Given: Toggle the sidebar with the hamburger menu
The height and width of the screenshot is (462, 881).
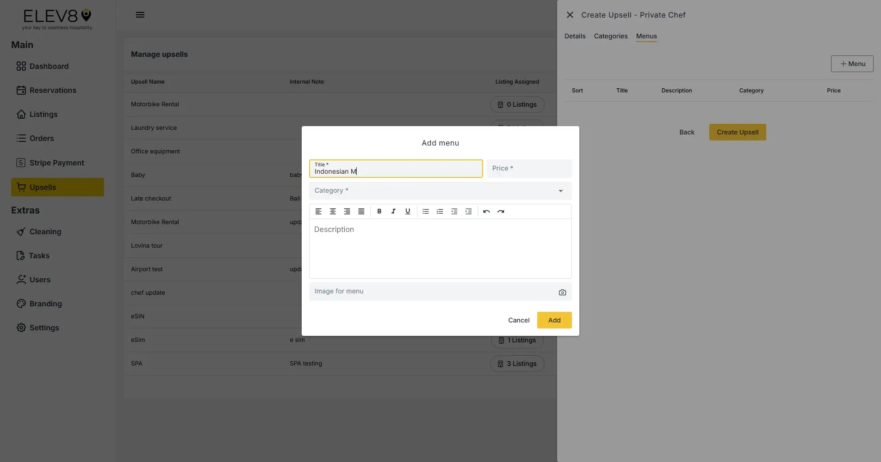Looking at the screenshot, I should pyautogui.click(x=140, y=14).
